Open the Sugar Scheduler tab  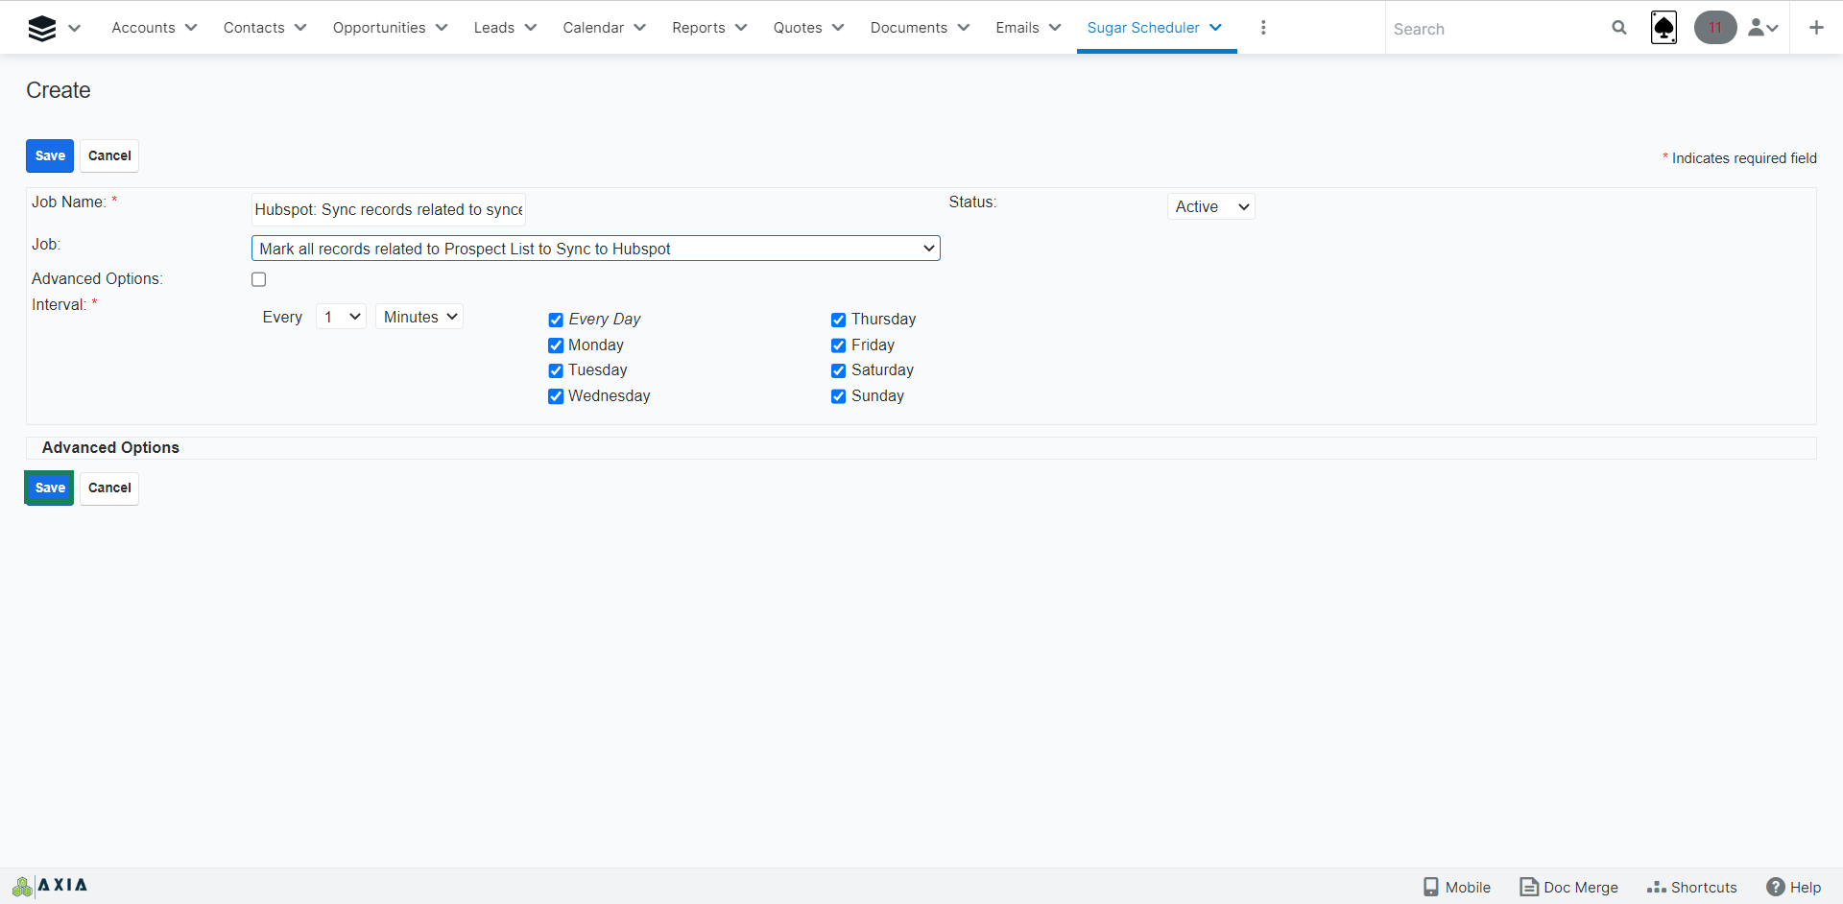tap(1143, 28)
